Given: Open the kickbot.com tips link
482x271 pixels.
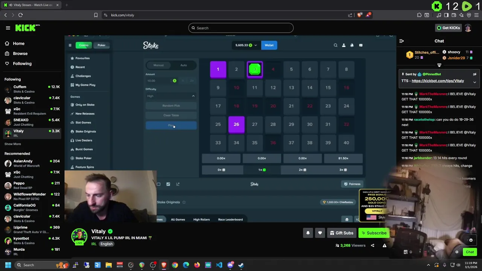Looking at the screenshot, I should pos(438,81).
